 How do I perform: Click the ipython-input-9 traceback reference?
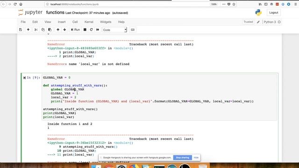[x=77, y=143]
